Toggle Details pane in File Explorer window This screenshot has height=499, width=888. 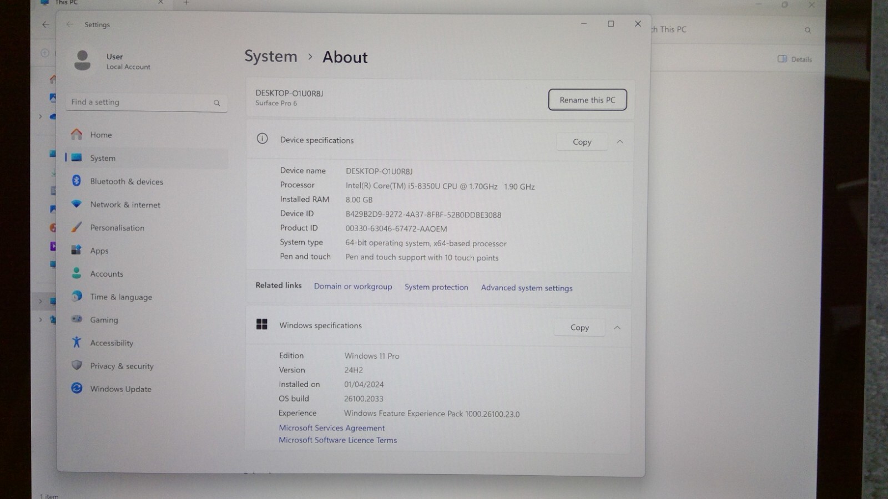pyautogui.click(x=794, y=59)
